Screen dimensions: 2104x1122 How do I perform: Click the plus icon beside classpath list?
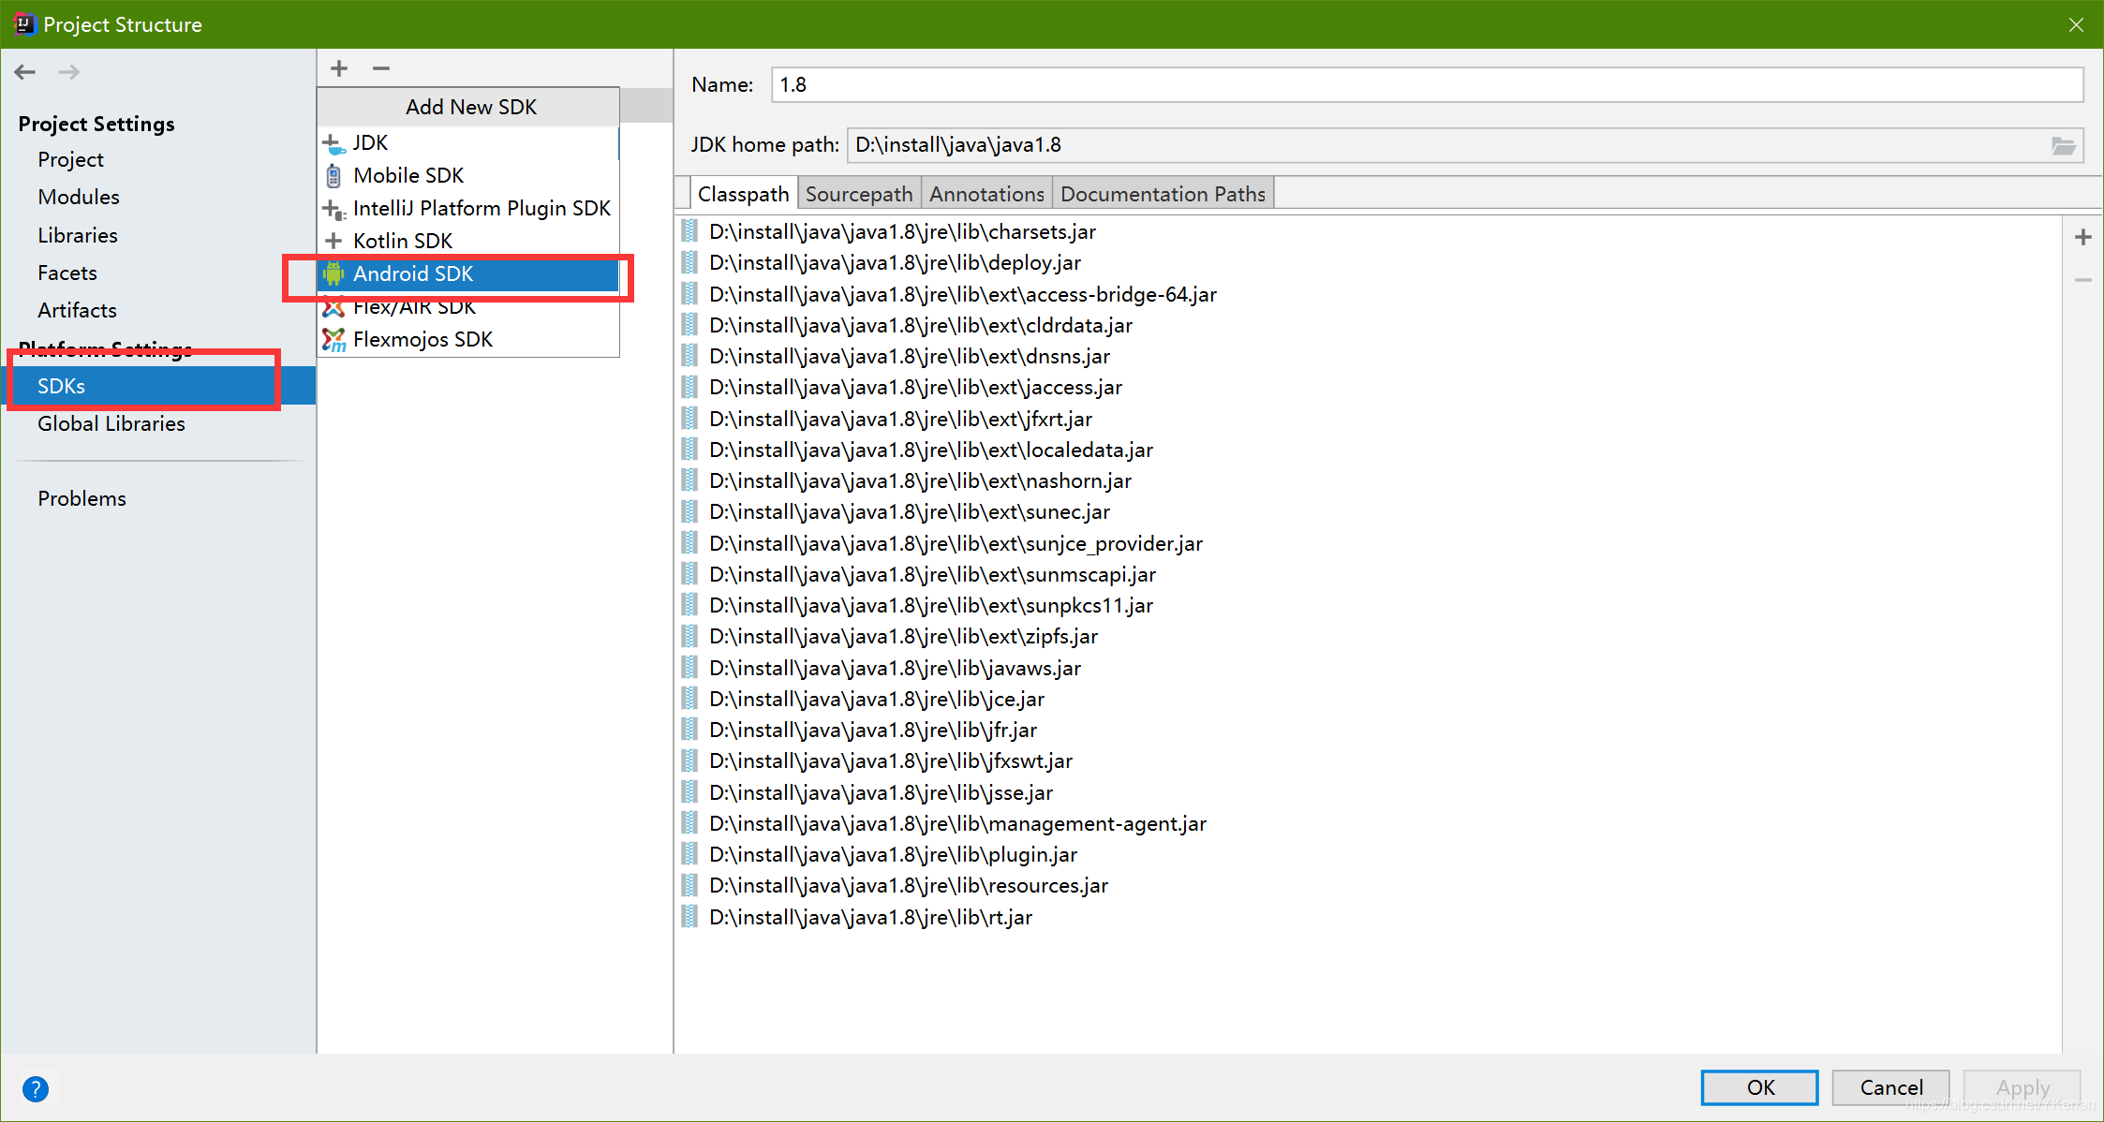tap(2083, 238)
